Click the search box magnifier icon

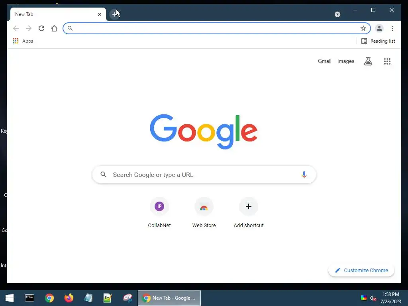103,175
